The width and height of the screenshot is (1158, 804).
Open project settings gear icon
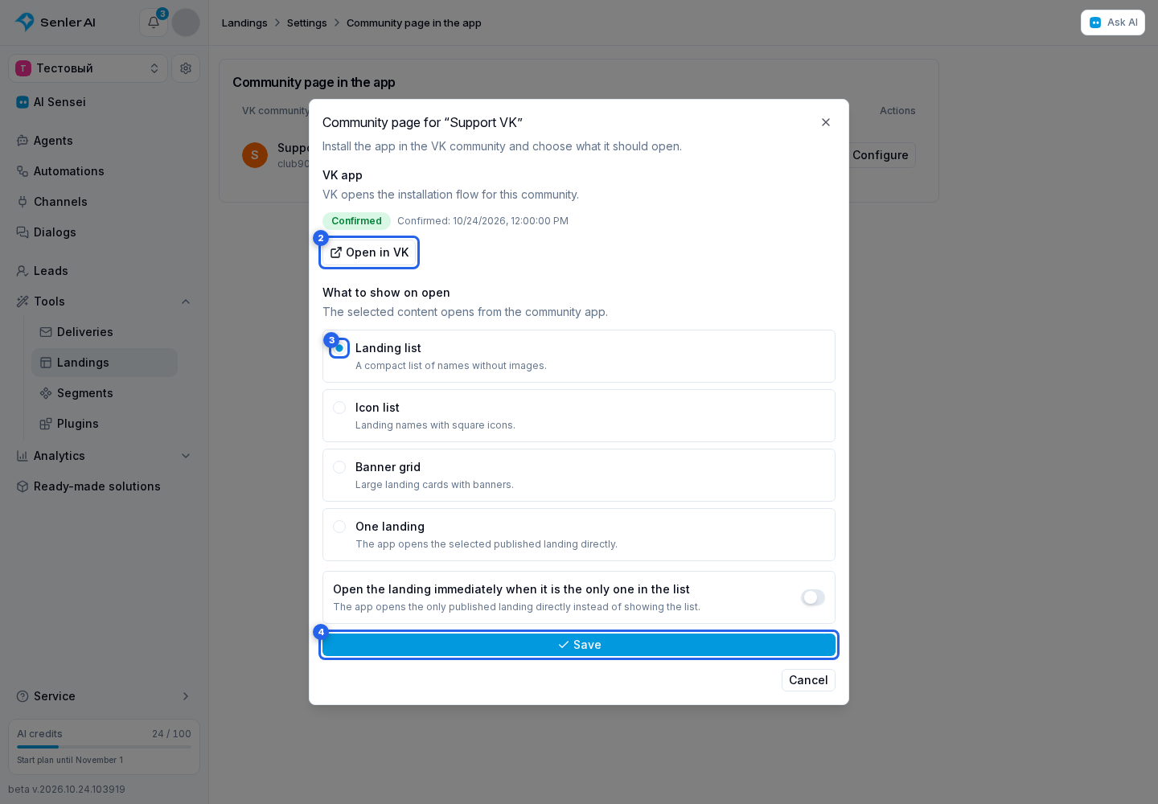pos(186,68)
